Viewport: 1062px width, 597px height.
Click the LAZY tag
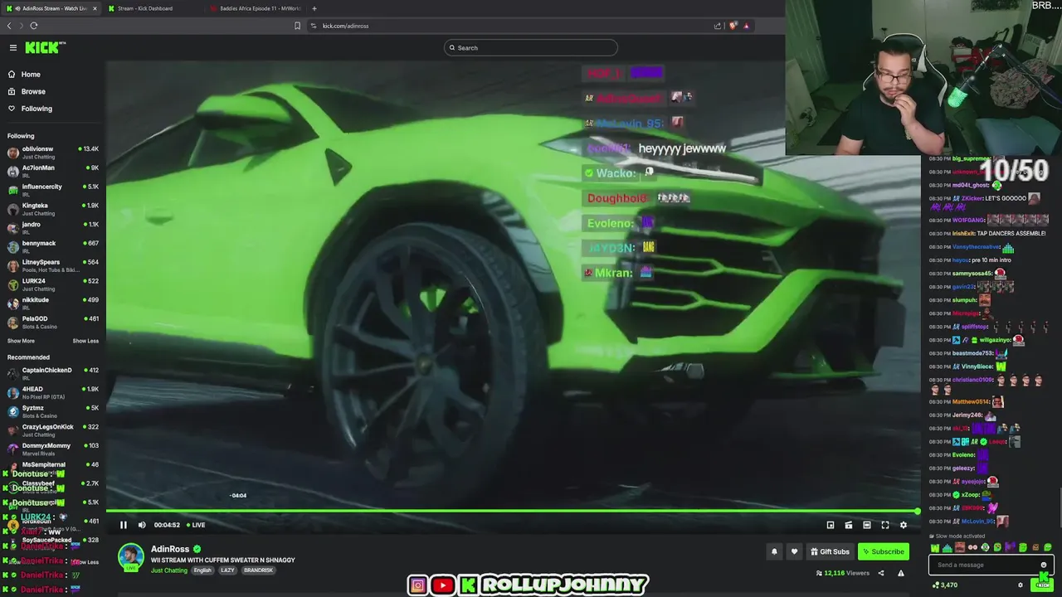point(227,570)
